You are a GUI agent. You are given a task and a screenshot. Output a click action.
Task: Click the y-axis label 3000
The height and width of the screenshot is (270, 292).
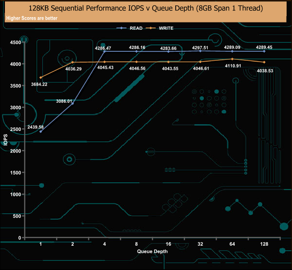[16, 108]
